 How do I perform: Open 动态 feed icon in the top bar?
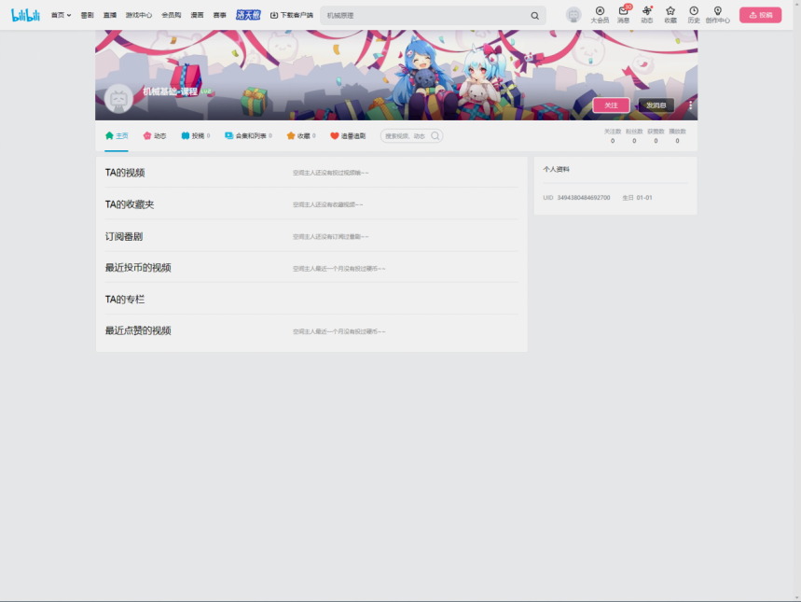[x=647, y=15]
